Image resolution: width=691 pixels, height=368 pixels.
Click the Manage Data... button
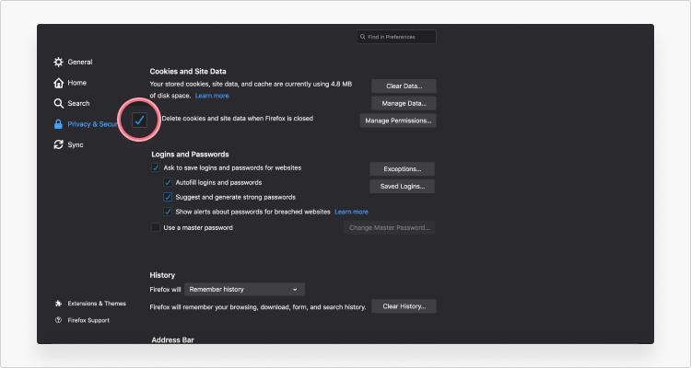tap(404, 103)
